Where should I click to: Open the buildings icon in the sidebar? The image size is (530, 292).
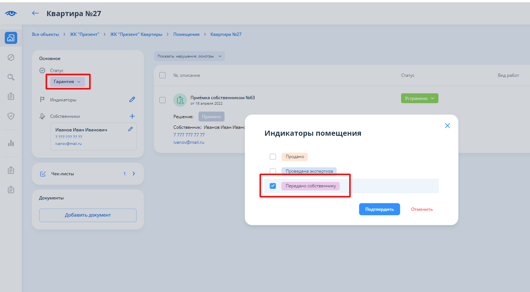(x=11, y=38)
